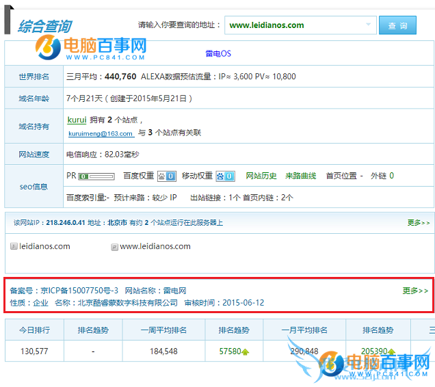
Task: Click the 440,760 three-month average rank
Action: tap(120, 77)
